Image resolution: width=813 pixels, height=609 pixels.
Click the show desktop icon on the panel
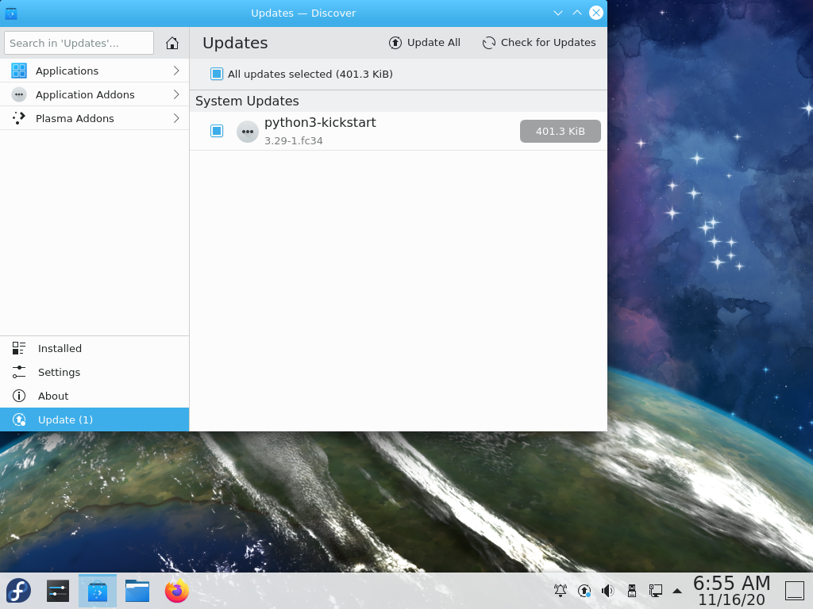[794, 591]
